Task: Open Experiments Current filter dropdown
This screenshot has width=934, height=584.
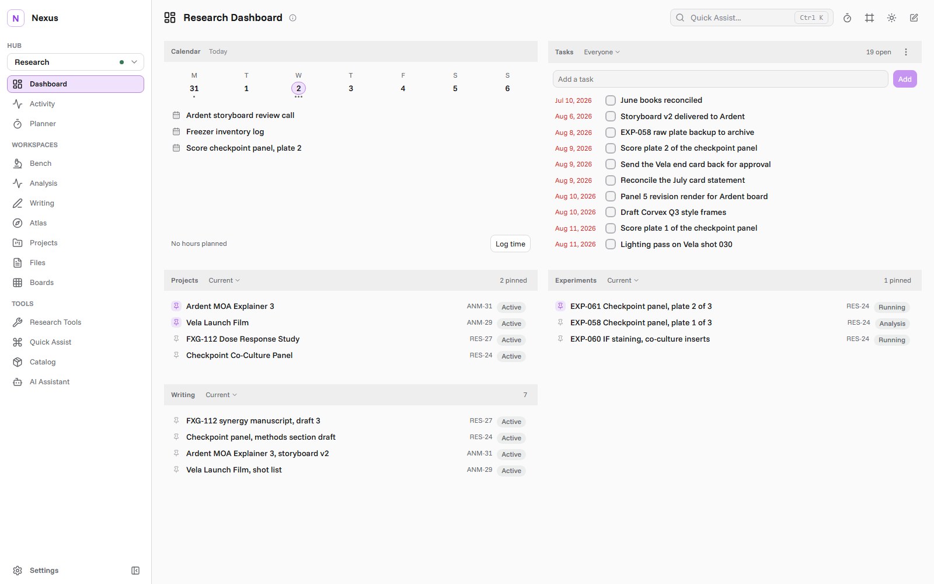Action: click(623, 280)
